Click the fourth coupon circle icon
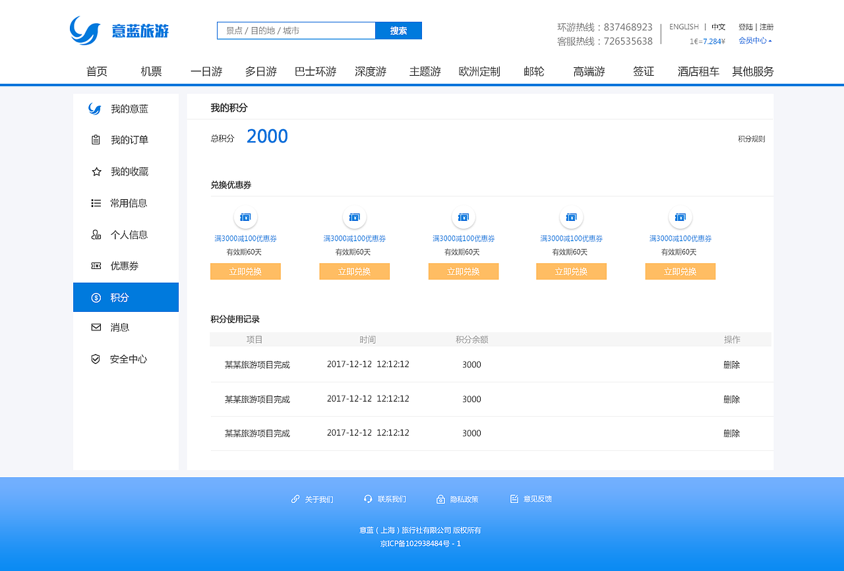This screenshot has height=571, width=844. click(572, 218)
